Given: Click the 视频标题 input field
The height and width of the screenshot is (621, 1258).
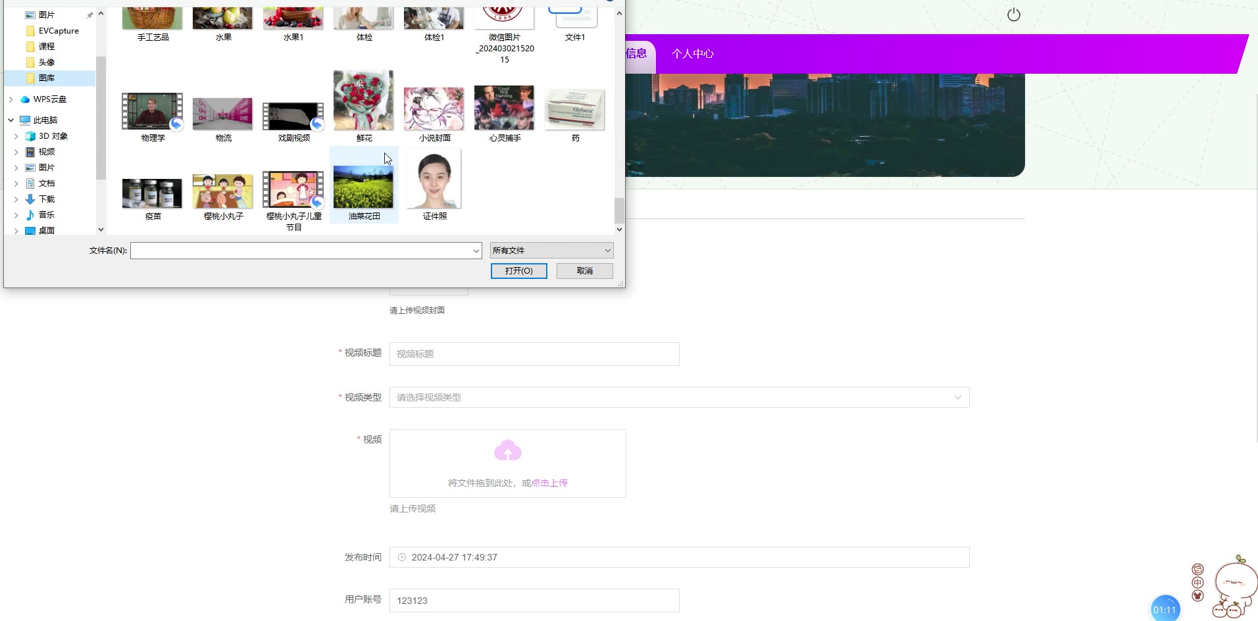Looking at the screenshot, I should (534, 354).
